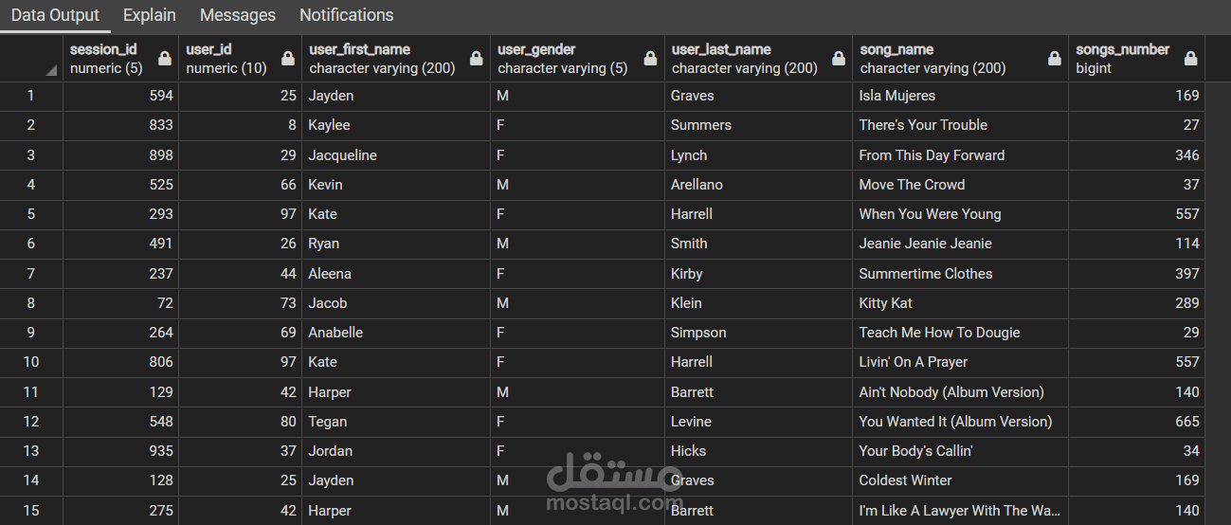Click the select-all triangle in grid corner
Viewport: 1231px width, 525px height.
(x=50, y=69)
